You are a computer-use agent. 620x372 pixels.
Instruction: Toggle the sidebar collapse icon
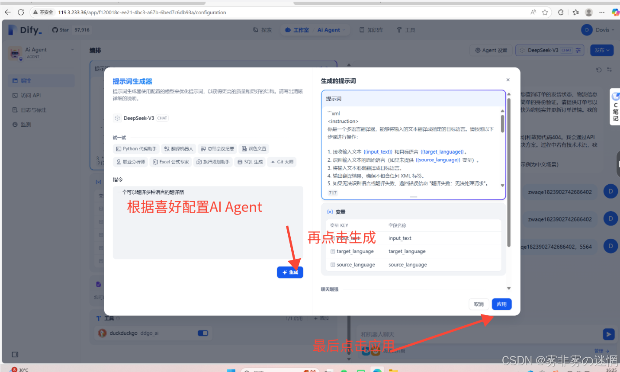15,354
